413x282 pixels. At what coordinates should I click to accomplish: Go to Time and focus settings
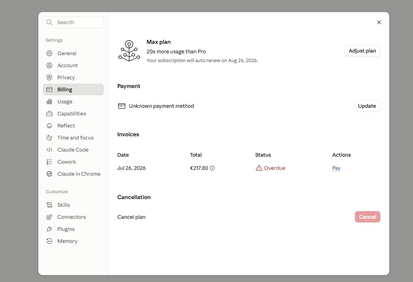coord(73,138)
